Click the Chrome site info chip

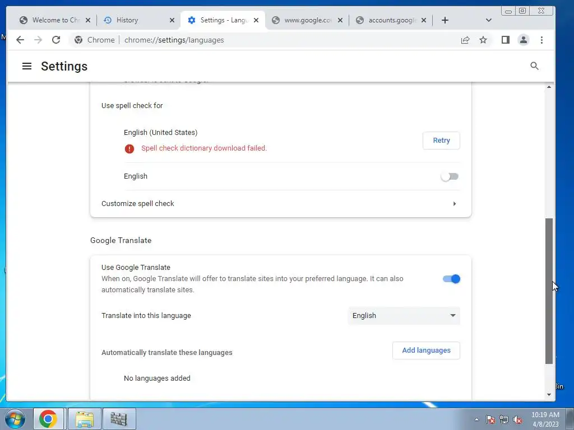[x=94, y=40]
